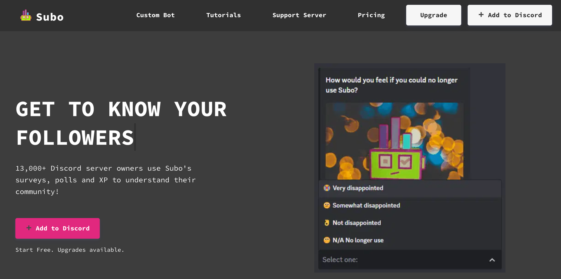Click the plus icon in header Add to Discord
Screen dimensions: 561x279
(x=481, y=15)
